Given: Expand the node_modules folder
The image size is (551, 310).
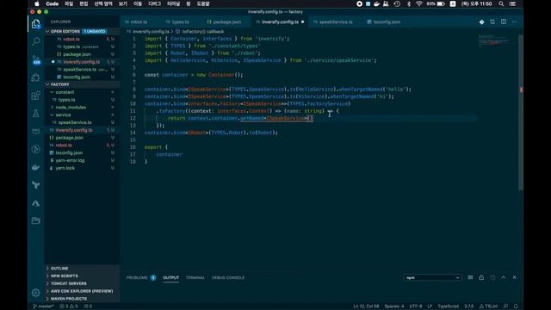Looking at the screenshot, I should pyautogui.click(x=83, y=107).
